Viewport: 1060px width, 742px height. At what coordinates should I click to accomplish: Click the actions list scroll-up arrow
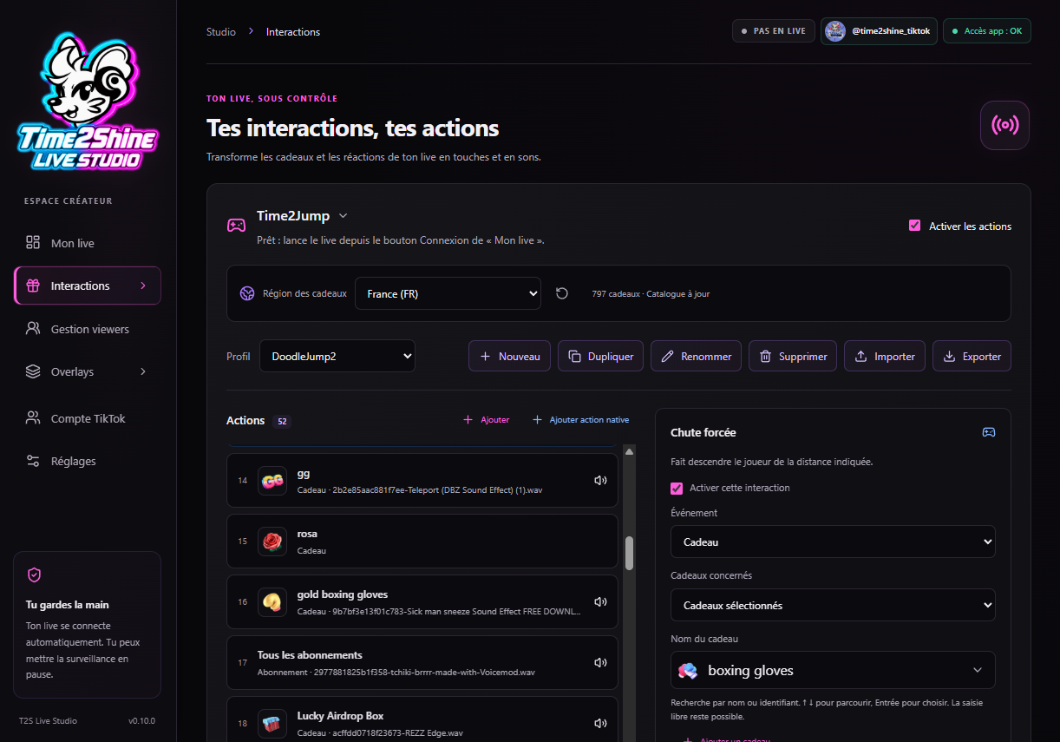tap(630, 450)
